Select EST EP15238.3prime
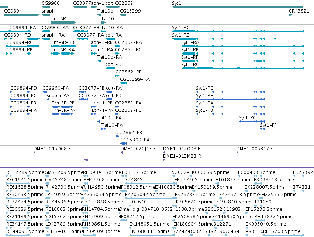 264,209
